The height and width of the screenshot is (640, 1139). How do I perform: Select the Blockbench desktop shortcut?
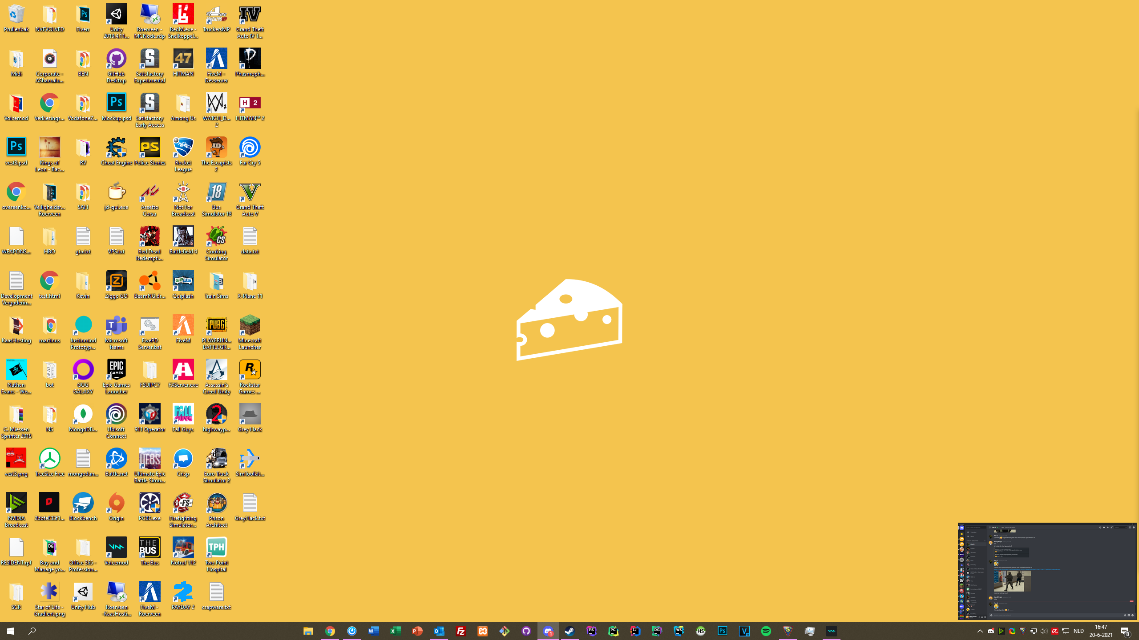pos(83,504)
